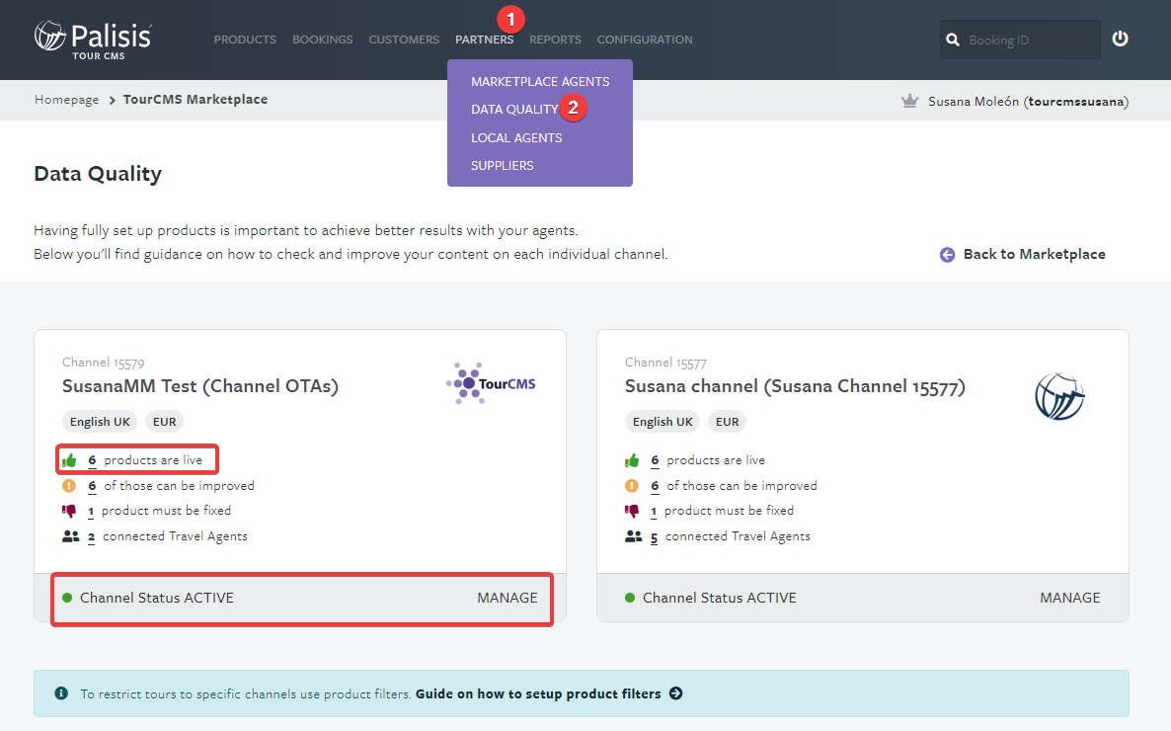1171x731 pixels.
Task: Click 2 connected Travel Agents count
Action: 91,536
